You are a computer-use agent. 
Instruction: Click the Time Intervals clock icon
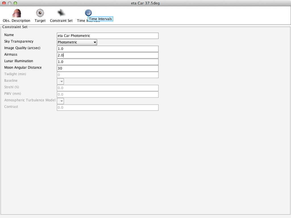(88, 13)
